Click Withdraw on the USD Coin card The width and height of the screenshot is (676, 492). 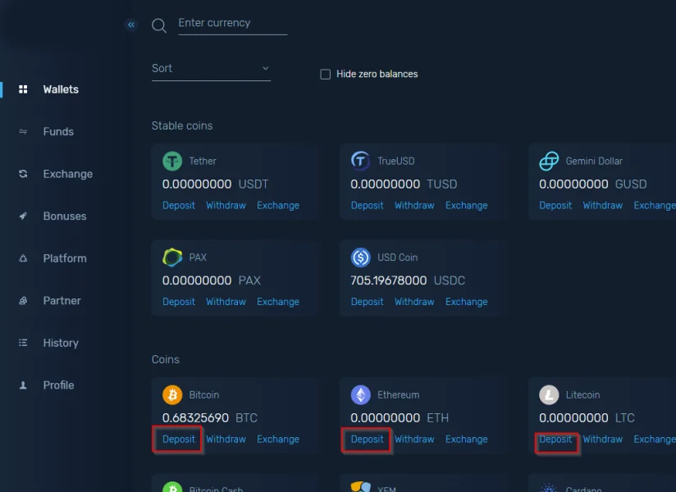[x=414, y=302]
